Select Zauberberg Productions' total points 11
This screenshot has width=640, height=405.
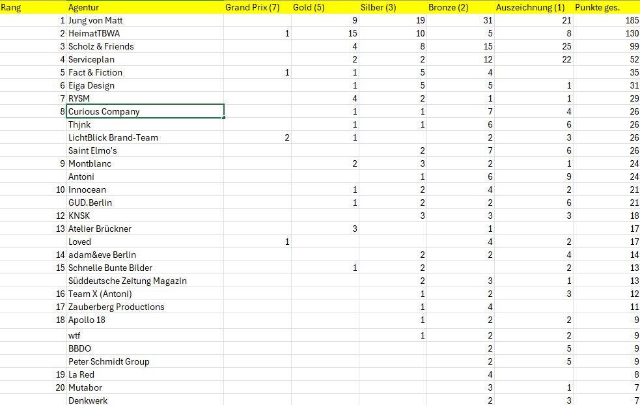click(x=607, y=307)
